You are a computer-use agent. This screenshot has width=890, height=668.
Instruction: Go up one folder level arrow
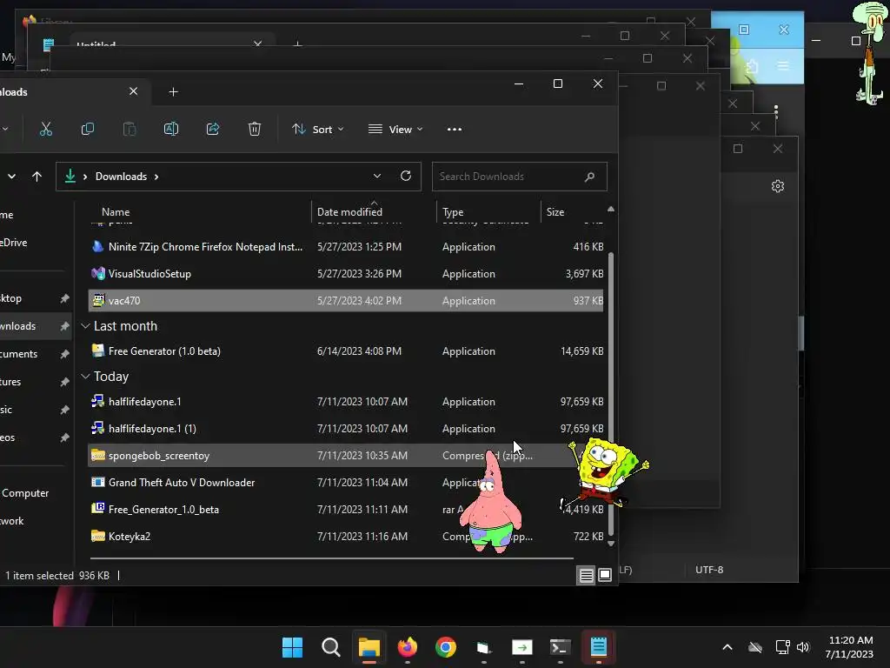coord(37,177)
